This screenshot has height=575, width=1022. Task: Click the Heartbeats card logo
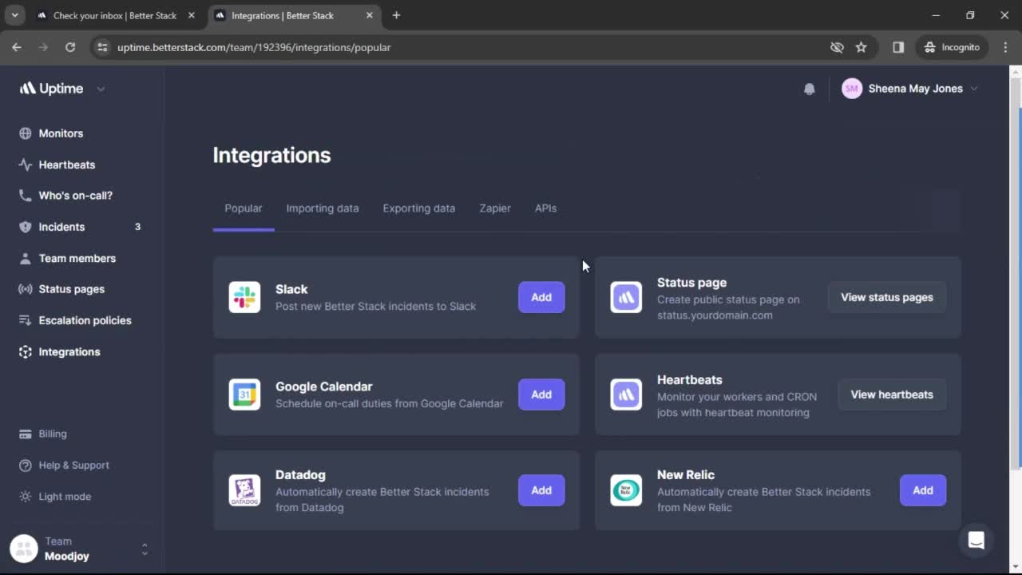pos(626,395)
